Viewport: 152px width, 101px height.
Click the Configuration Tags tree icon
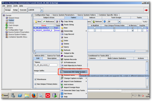pyautogui.click(x=7, y=30)
